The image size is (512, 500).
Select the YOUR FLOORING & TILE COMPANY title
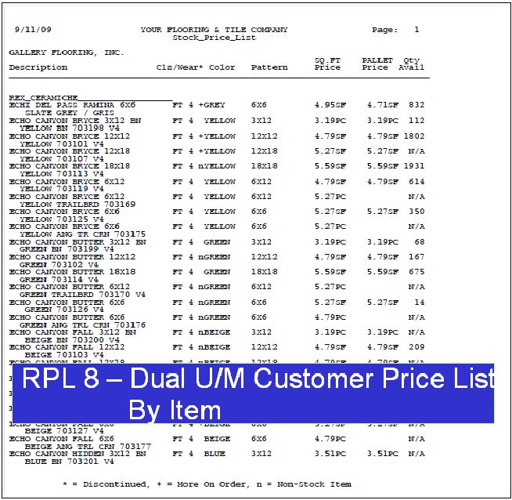pos(214,30)
